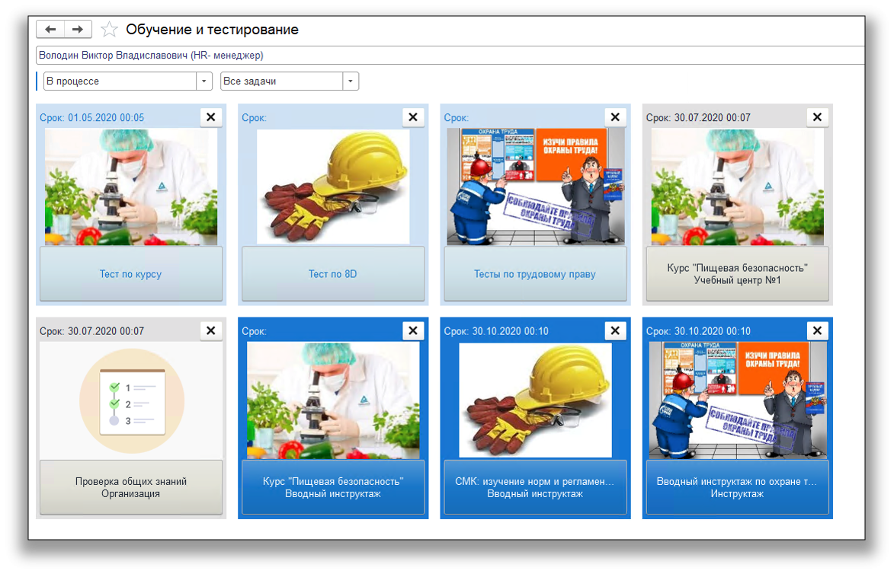Click the user field Володин Виктор Владиславович
Image resolution: width=894 pixels, height=574 pixels.
pyautogui.click(x=450, y=56)
